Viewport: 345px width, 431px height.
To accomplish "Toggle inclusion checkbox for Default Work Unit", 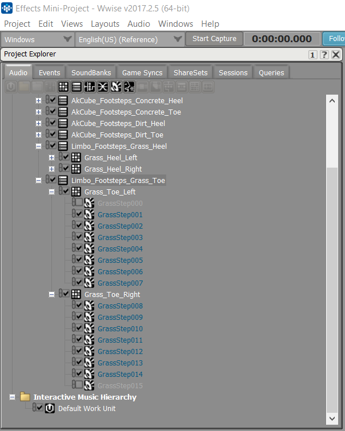I will pyautogui.click(x=39, y=408).
